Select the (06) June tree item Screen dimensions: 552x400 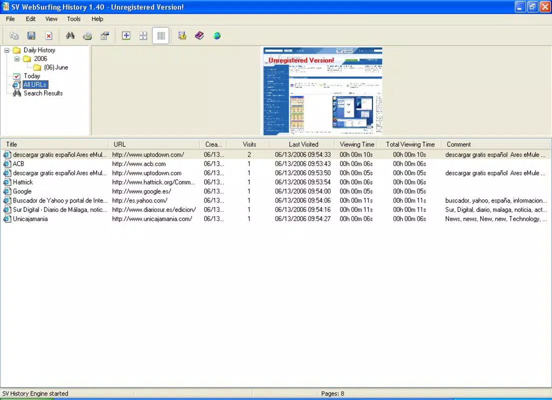pyautogui.click(x=56, y=67)
